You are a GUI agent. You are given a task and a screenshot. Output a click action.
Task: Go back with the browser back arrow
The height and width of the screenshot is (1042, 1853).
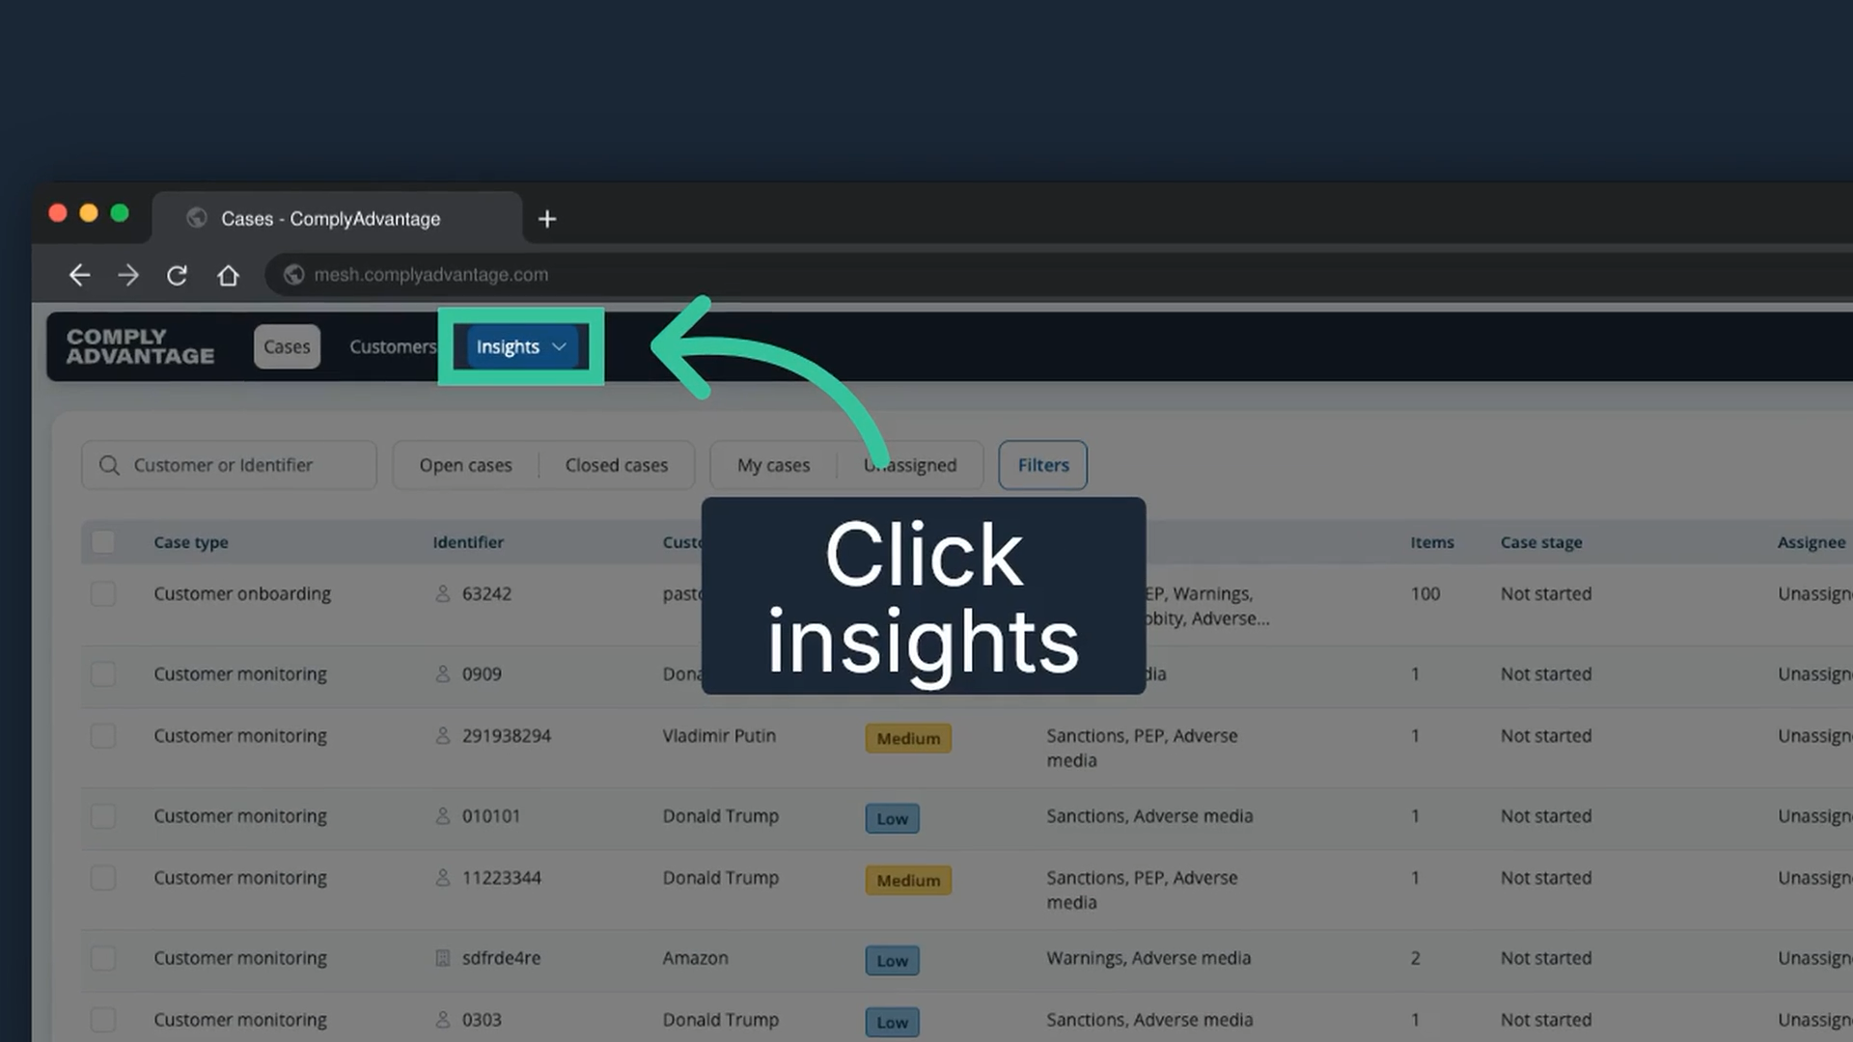79,275
